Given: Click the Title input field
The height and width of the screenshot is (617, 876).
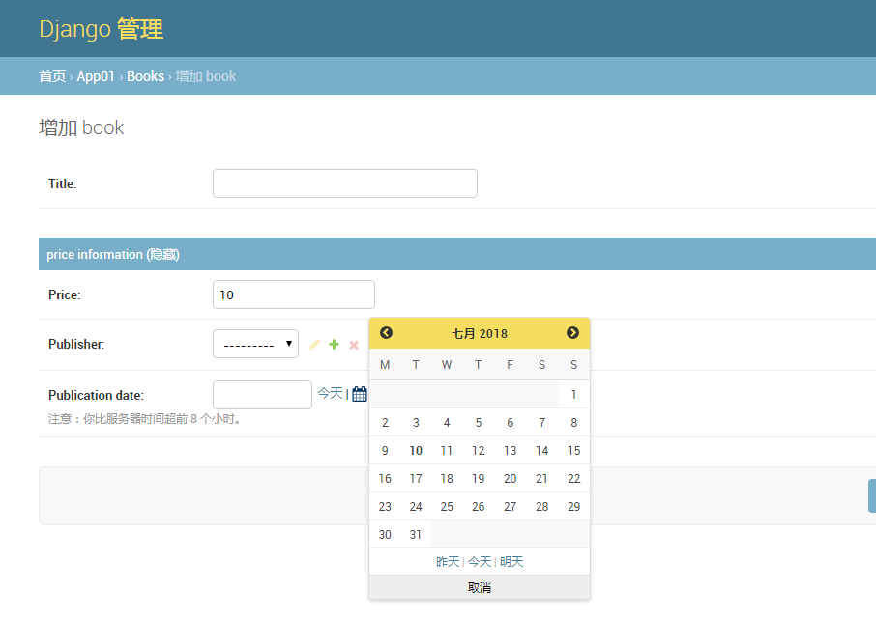Looking at the screenshot, I should (345, 183).
